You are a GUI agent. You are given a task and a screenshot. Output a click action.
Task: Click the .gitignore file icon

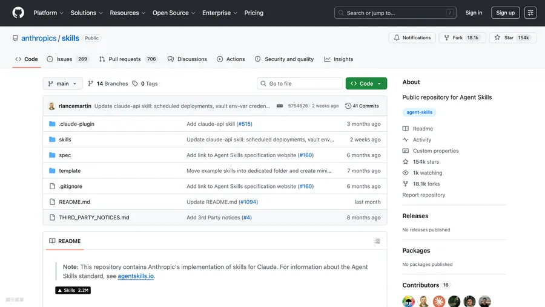pos(52,186)
